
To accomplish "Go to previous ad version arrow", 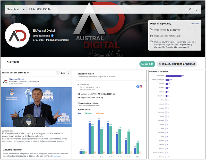I will pyautogui.click(x=58, y=73).
